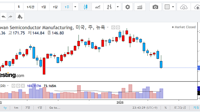The width and height of the screenshot is (200, 112).
Task: Open the interval dropdown arrow next to 1주
Action: pyautogui.click(x=75, y=7)
